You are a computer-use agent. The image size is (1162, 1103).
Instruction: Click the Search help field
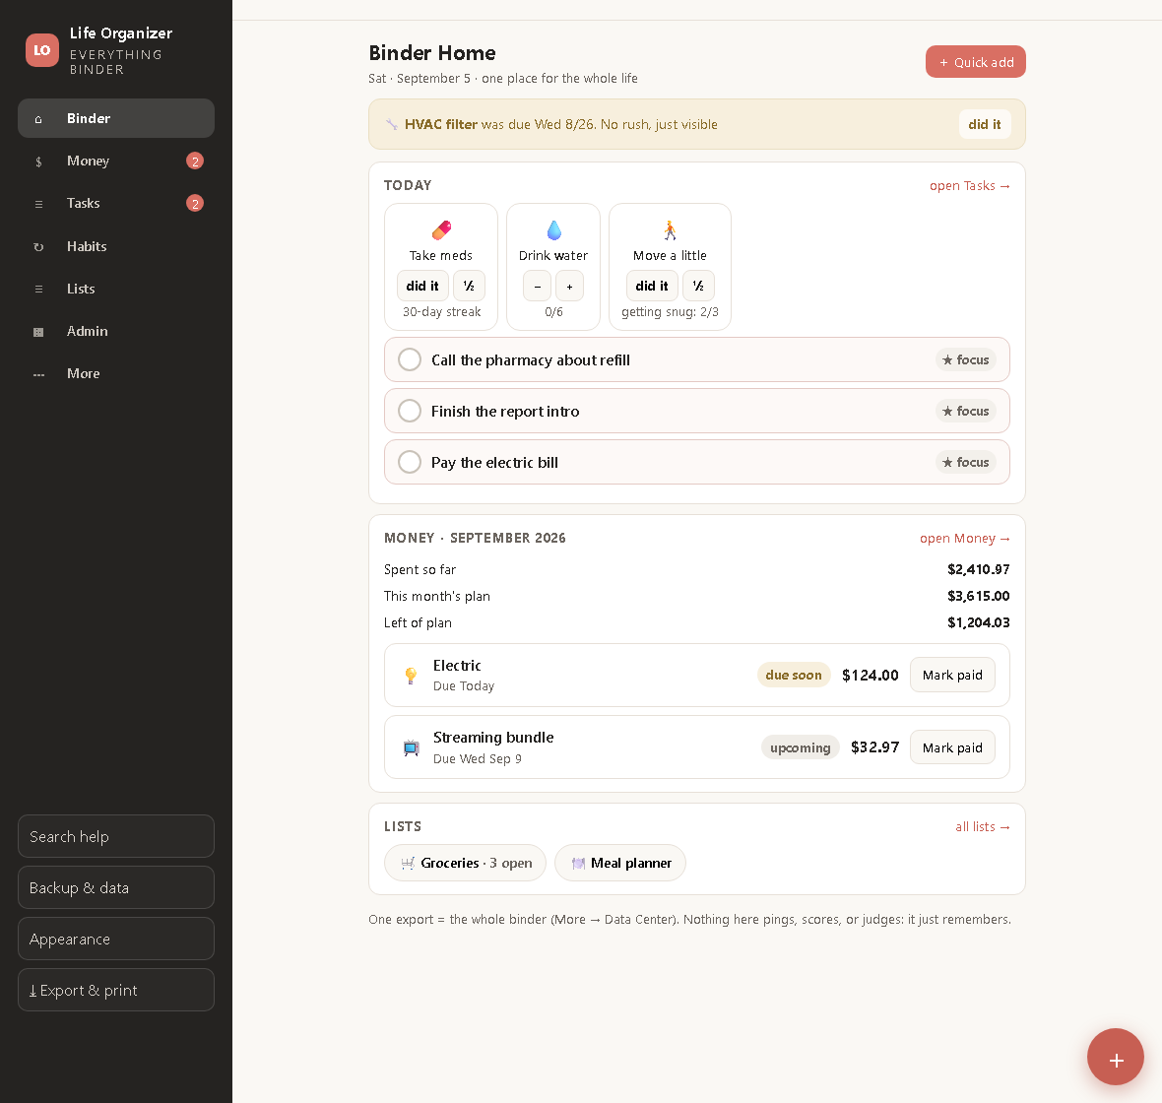pyautogui.click(x=116, y=836)
